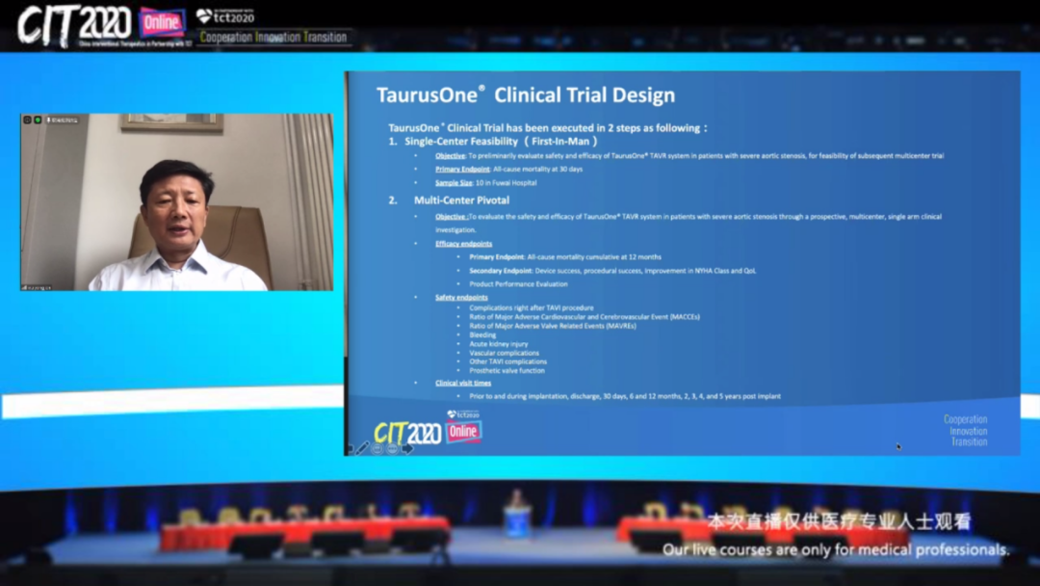1040x586 pixels.
Task: Click the Cooperation Innovation Transition text on slide footer
Action: (x=965, y=430)
